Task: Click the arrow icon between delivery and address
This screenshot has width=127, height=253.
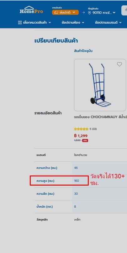Action: [x=83, y=12]
